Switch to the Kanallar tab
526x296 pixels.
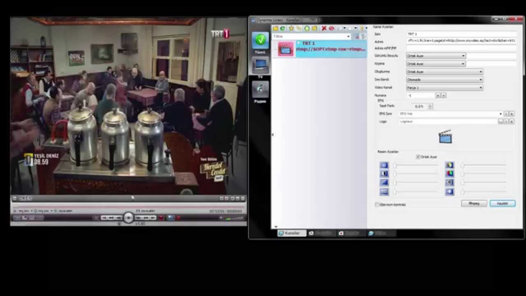click(292, 233)
